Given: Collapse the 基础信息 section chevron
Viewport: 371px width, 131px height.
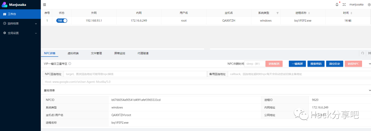Looking at the screenshot, I should 370,90.
